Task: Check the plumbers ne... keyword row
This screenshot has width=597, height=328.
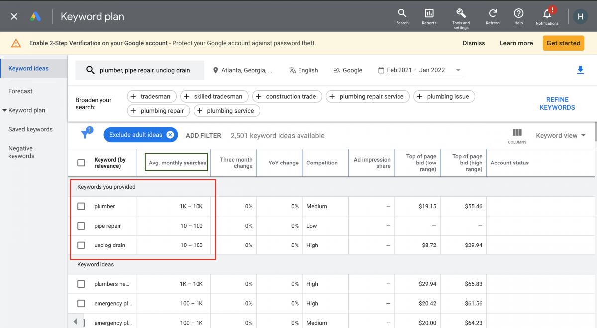Action: click(81, 284)
